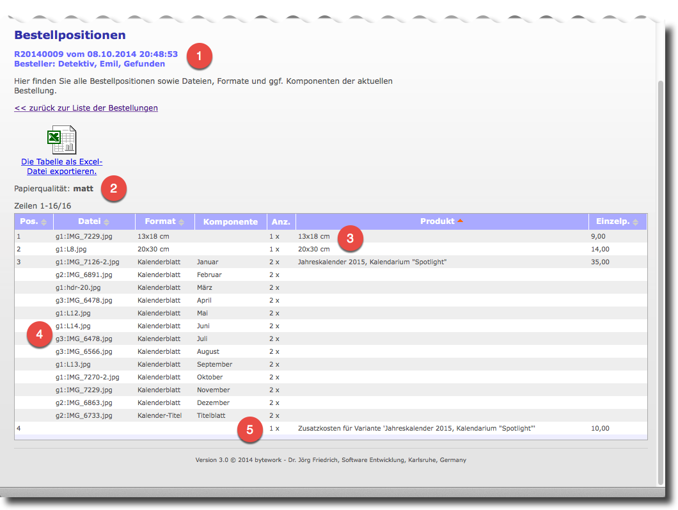This screenshot has height=510, width=678.
Task: Click red annotation marker number 3
Action: click(x=350, y=239)
